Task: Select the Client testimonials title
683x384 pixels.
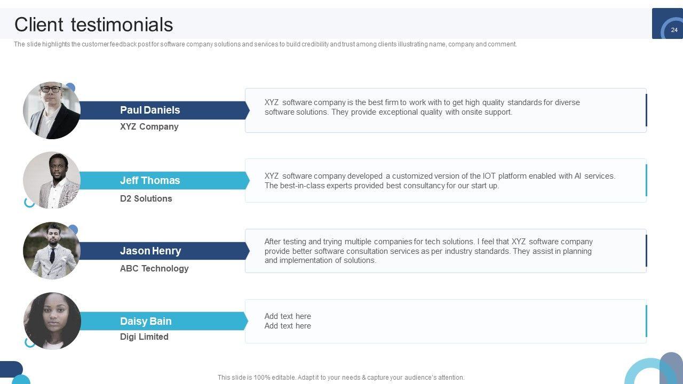Action: (94, 25)
